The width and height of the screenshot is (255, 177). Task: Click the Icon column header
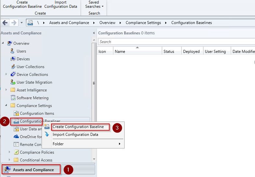click(x=105, y=51)
